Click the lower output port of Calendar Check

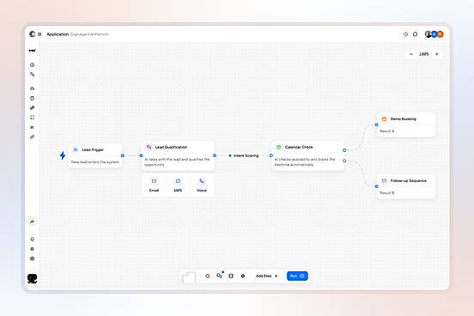344,161
